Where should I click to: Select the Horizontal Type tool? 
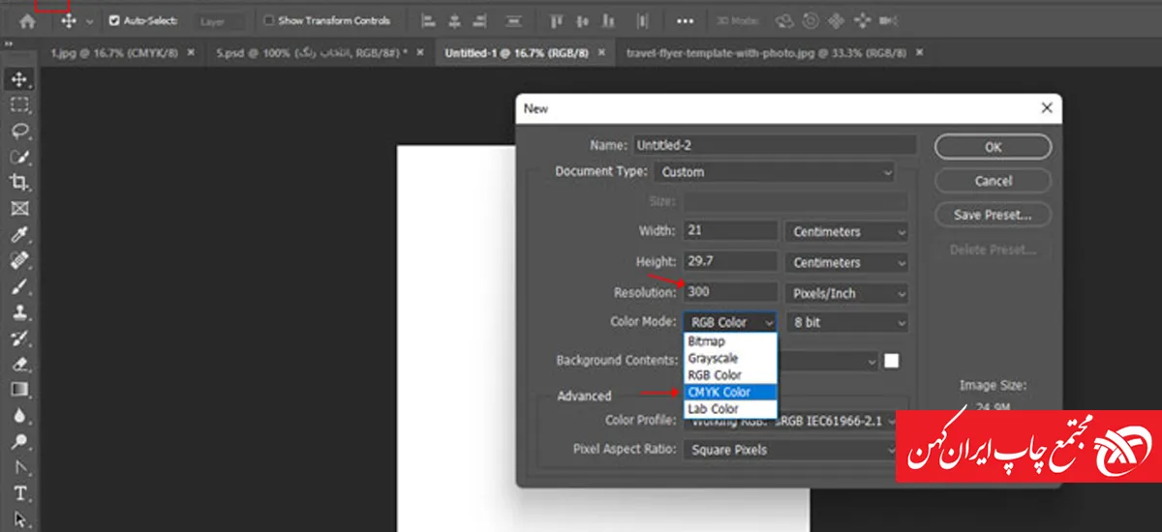pyautogui.click(x=19, y=494)
